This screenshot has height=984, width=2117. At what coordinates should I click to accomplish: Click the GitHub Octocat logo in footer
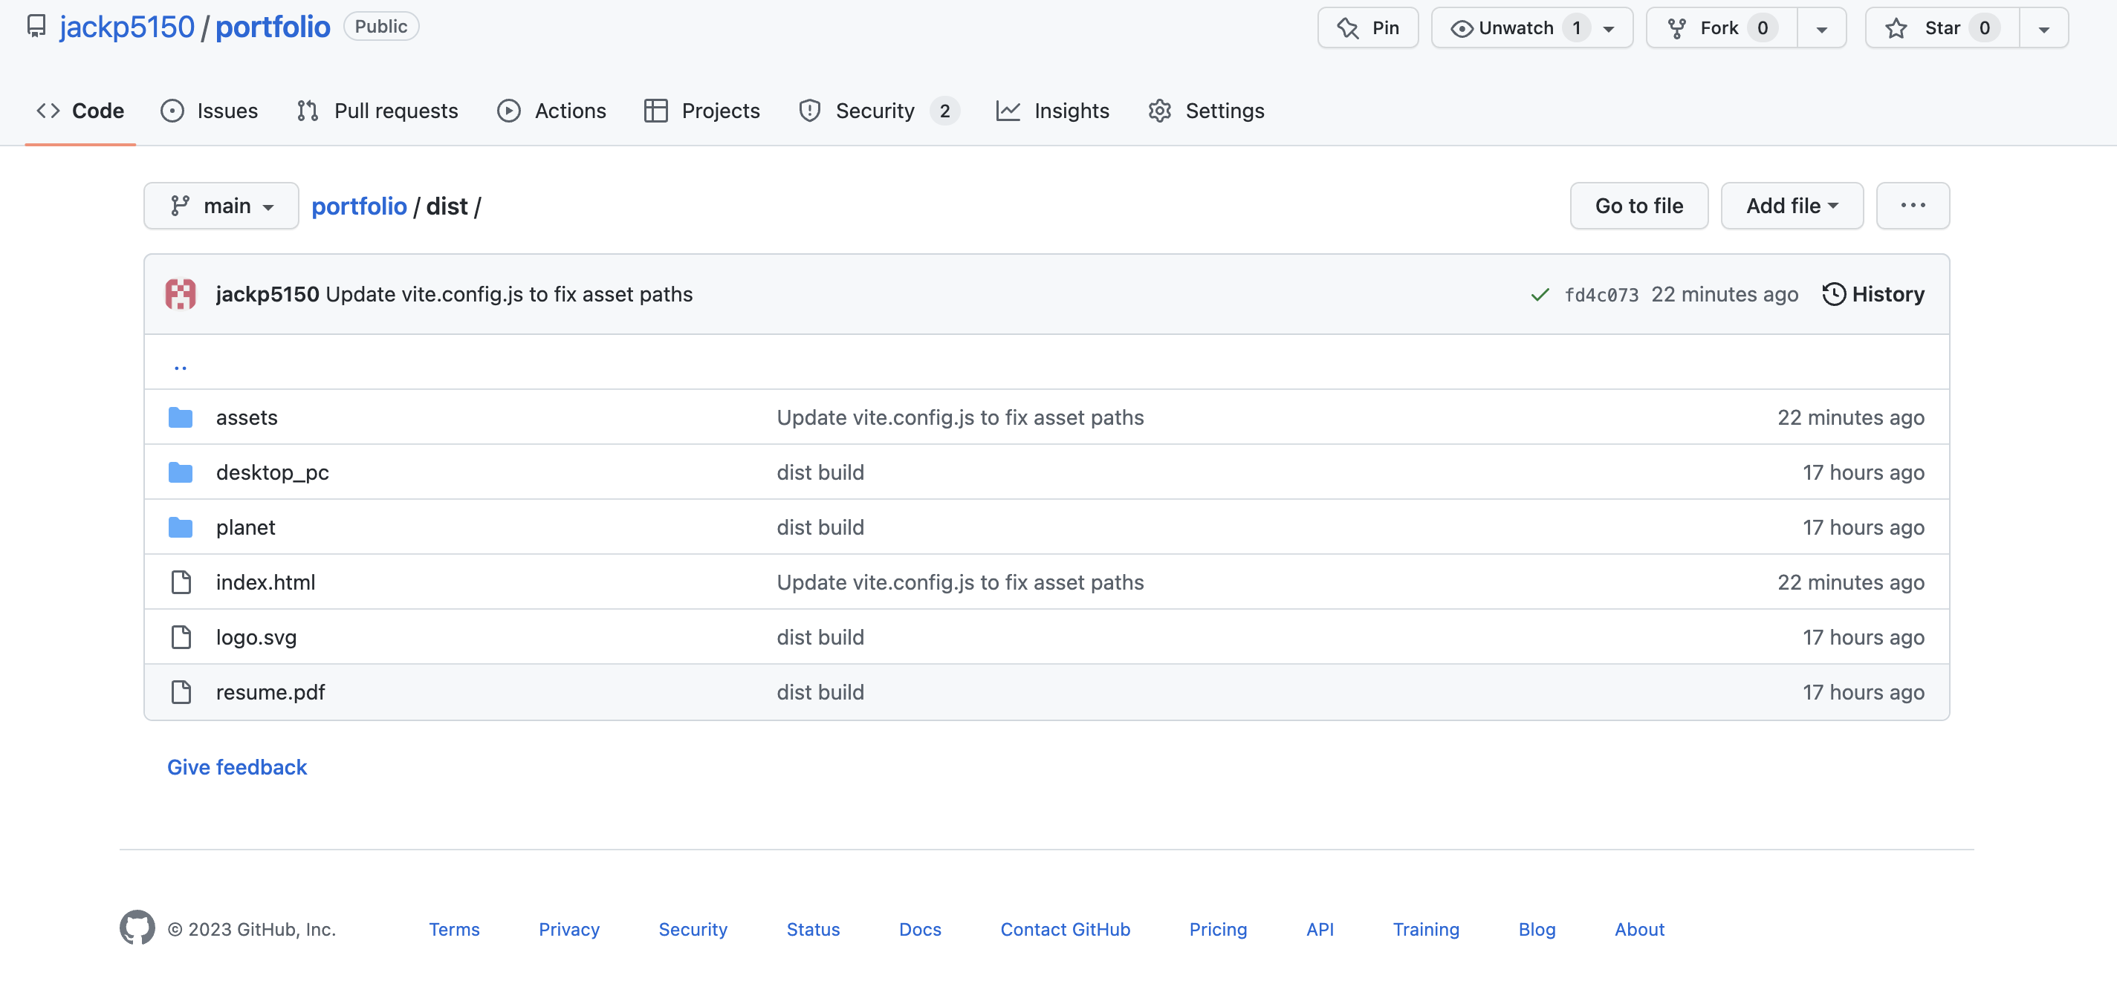pyautogui.click(x=137, y=928)
